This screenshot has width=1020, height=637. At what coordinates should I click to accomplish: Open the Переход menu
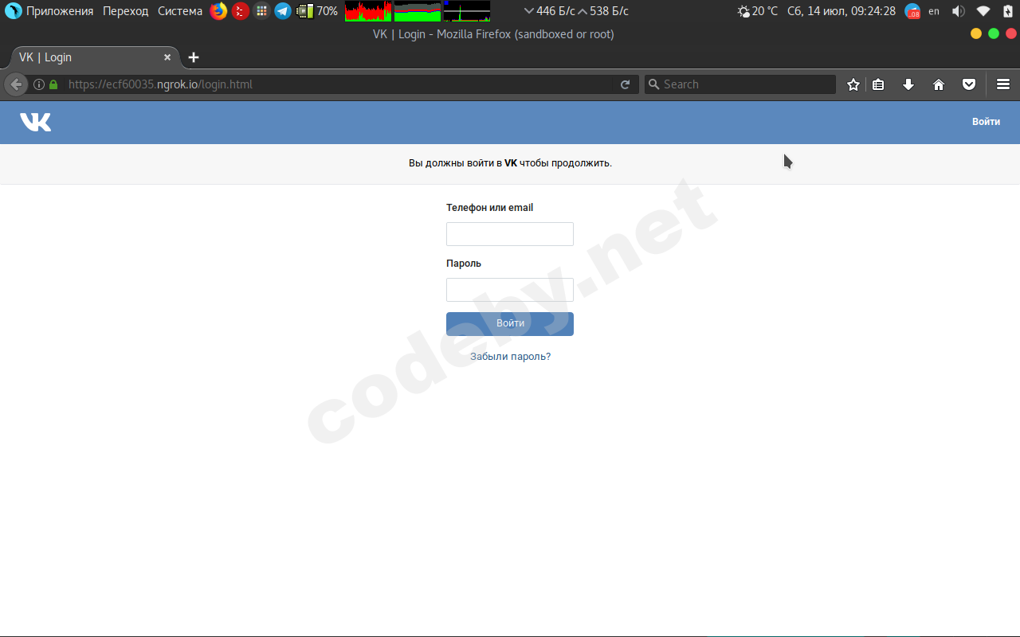coord(126,11)
